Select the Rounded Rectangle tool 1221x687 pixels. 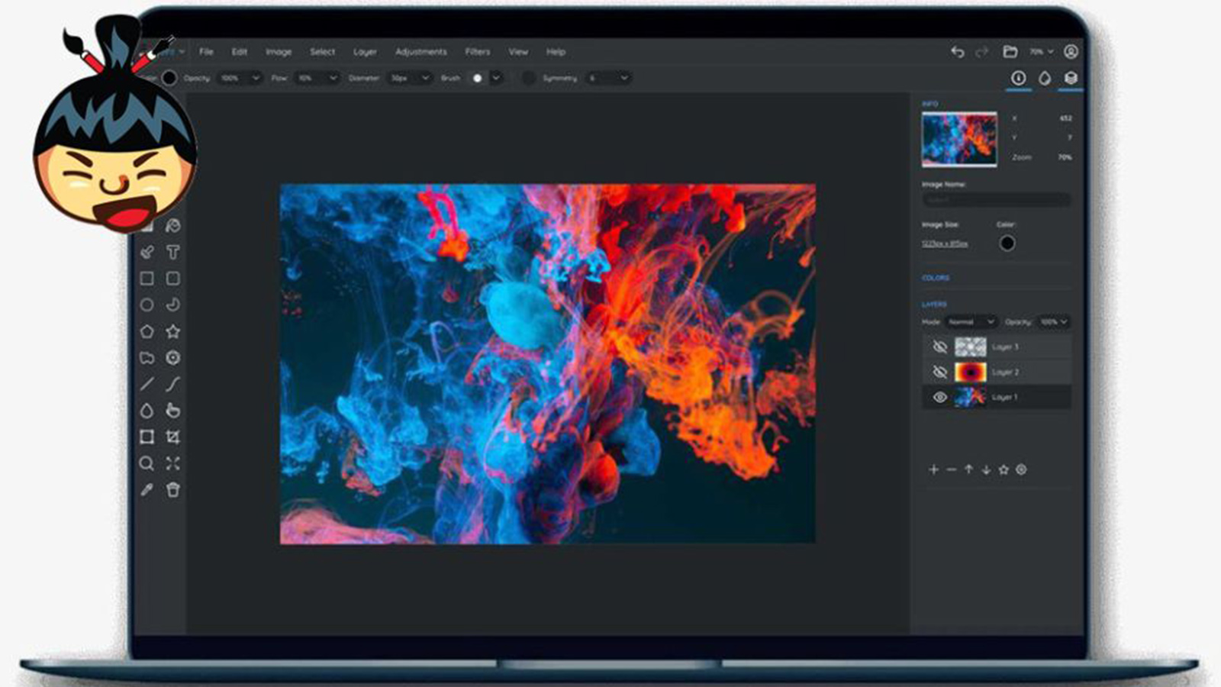[173, 279]
